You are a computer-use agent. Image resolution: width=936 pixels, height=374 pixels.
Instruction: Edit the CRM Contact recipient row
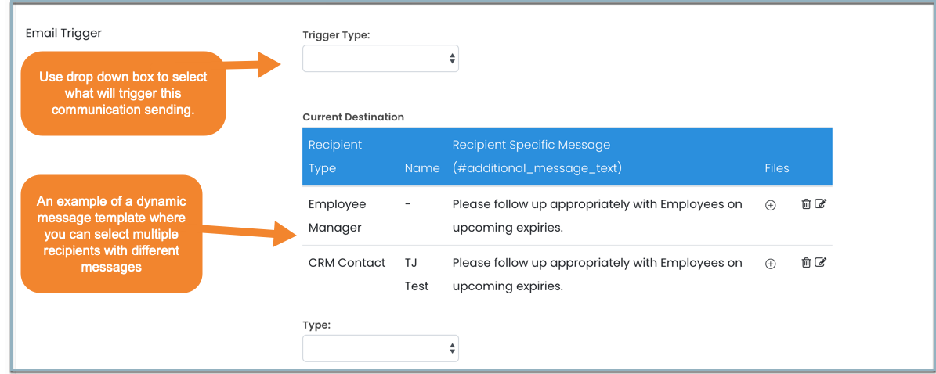tap(820, 263)
